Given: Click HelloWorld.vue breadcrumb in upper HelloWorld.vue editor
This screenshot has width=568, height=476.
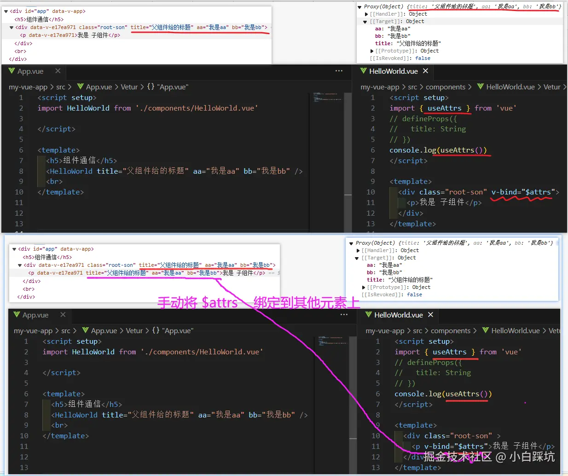Looking at the screenshot, I should pos(510,87).
